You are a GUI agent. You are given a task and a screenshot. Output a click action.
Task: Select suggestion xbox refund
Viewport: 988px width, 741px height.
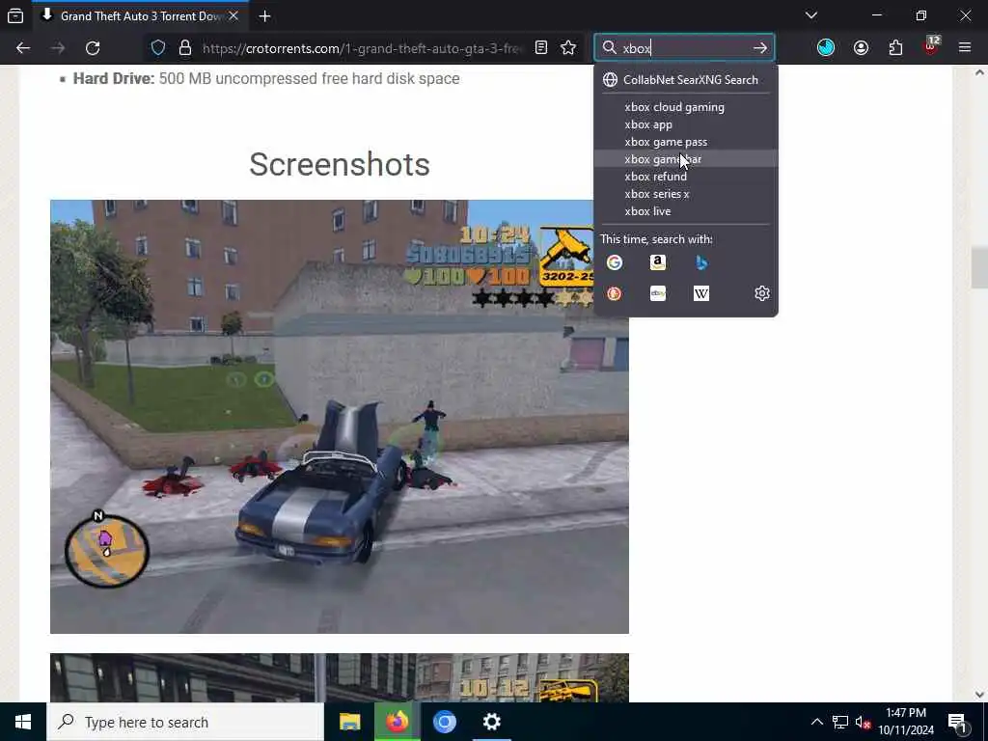click(686, 177)
